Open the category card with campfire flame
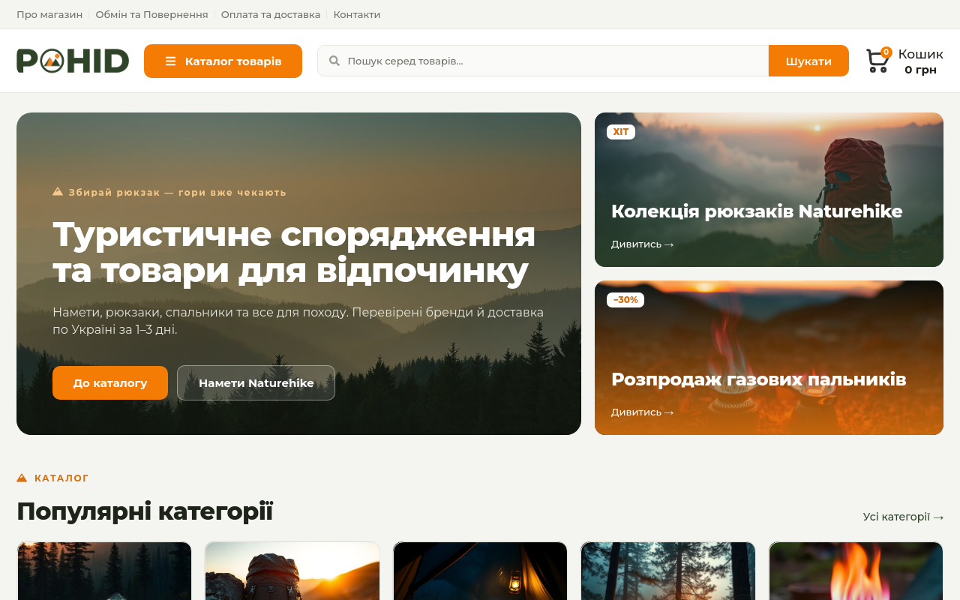 pos(856,571)
